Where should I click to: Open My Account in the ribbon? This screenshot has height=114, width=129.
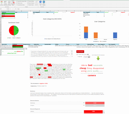click(2, 3)
